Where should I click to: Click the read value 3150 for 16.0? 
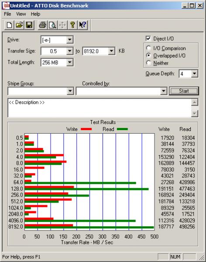189,169
